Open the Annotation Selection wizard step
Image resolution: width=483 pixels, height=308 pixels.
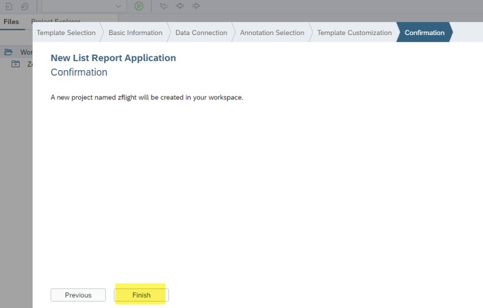[272, 33]
